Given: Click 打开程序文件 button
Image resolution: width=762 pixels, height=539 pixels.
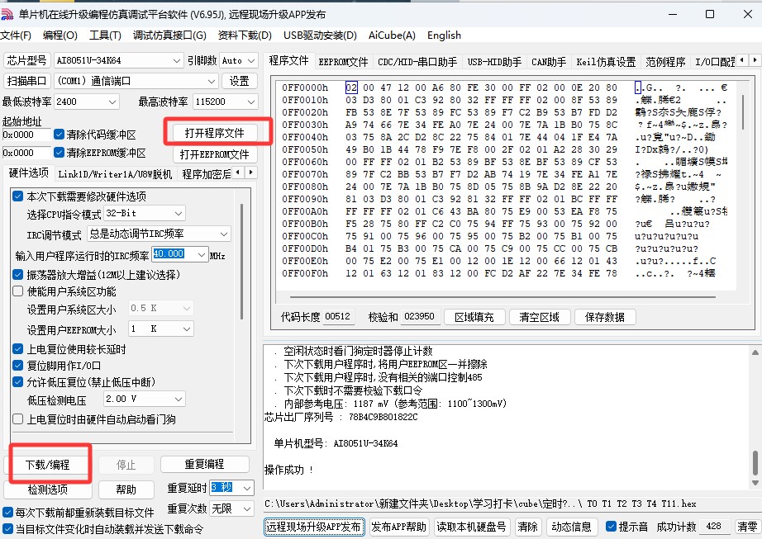Looking at the screenshot, I should point(214,133).
